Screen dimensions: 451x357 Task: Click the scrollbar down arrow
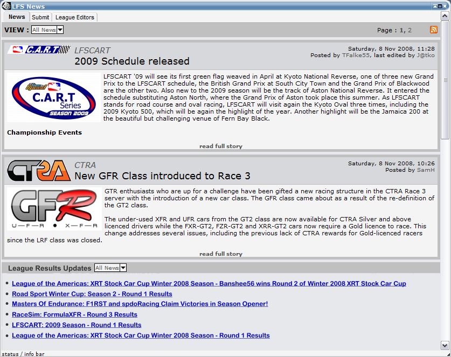pos(445,345)
